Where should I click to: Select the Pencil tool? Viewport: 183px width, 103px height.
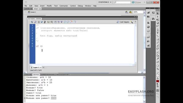[x=158, y=42]
